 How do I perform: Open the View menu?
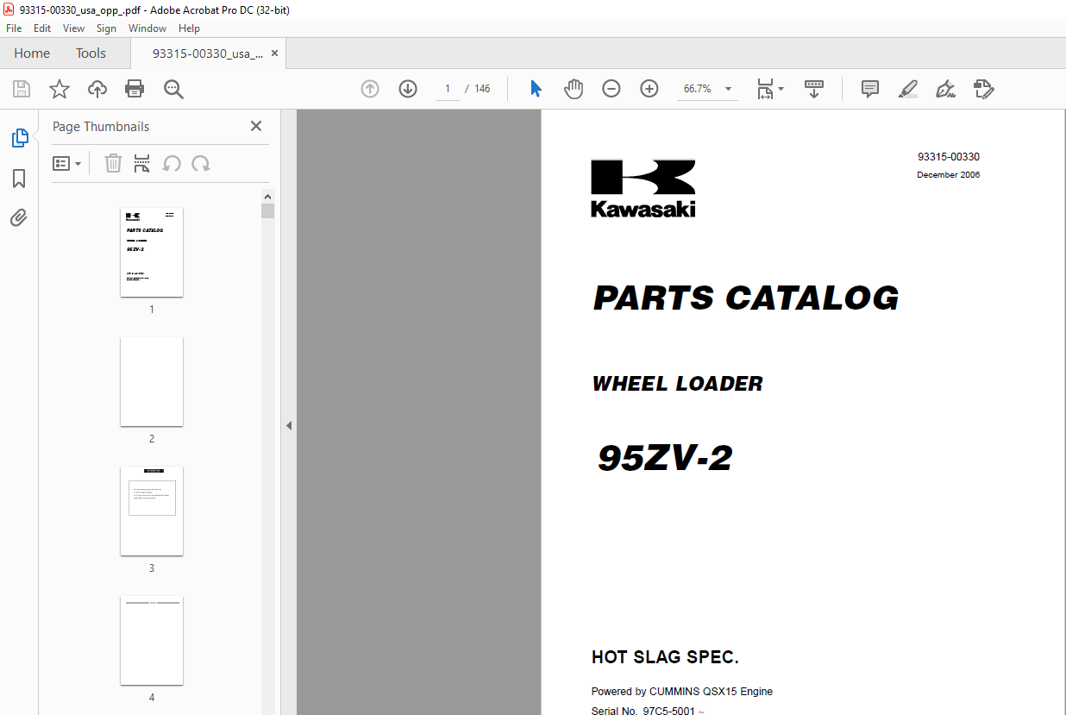(74, 28)
